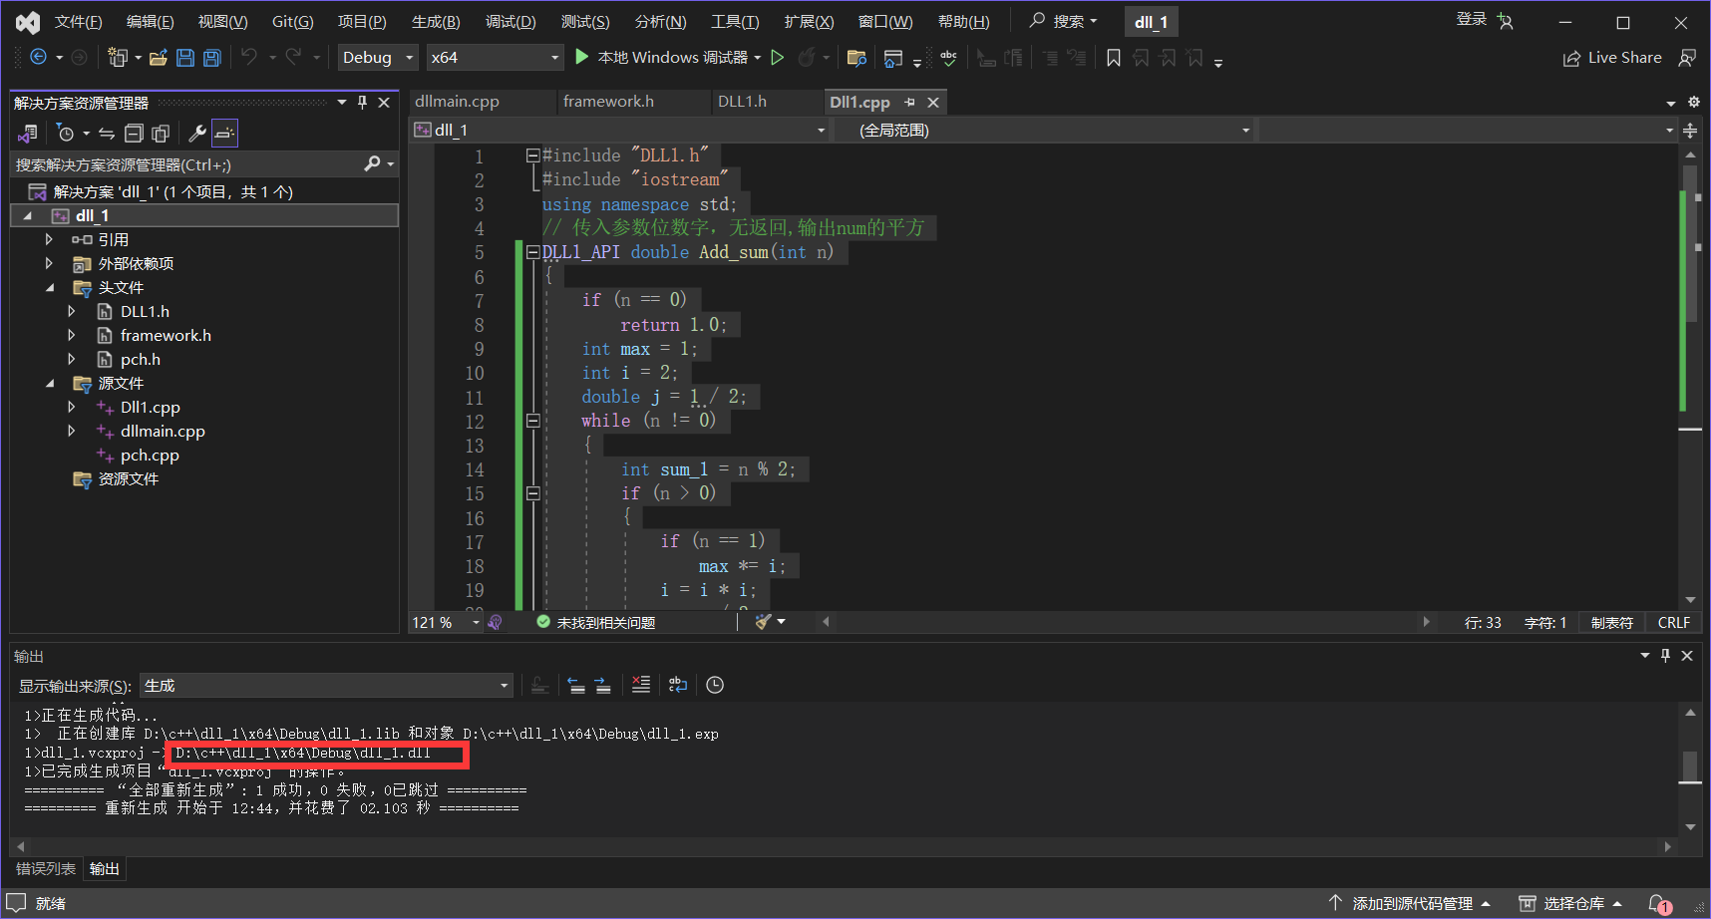Image resolution: width=1711 pixels, height=919 pixels.
Task: Click the bookmark toggle icon in toolbar
Action: pos(1114,58)
